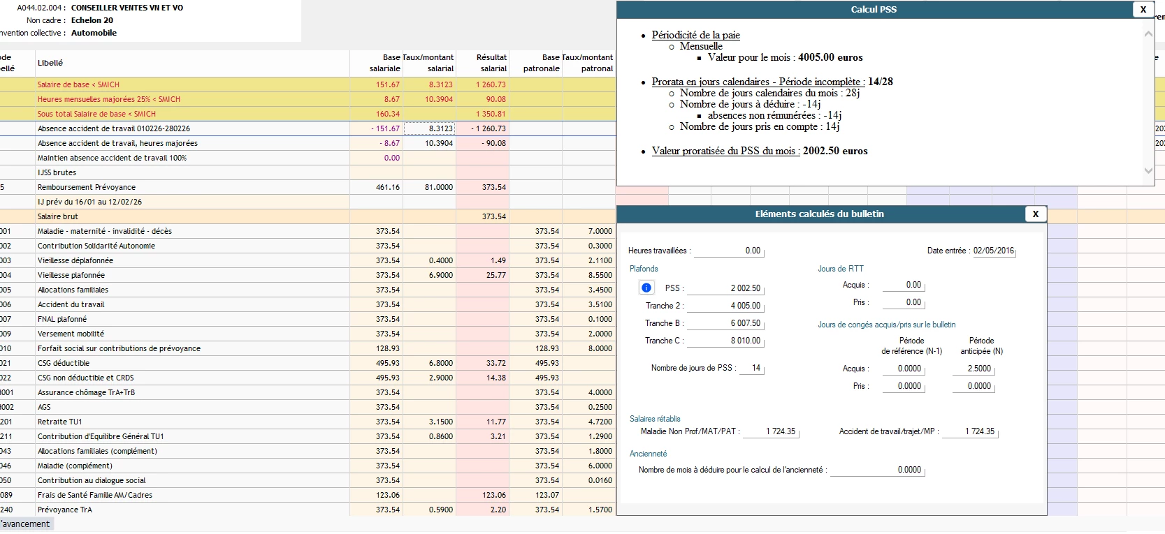Click the blue info icon beside PSS
This screenshot has width=1165, height=534.
click(x=646, y=288)
